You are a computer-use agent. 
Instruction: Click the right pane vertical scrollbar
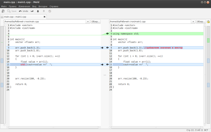pyautogui.click(x=205, y=75)
